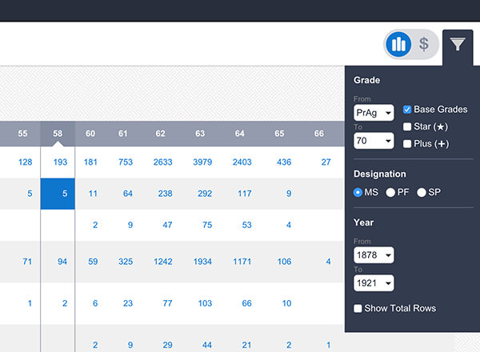Open the Year To 1921 dropdown
Image resolution: width=480 pixels, height=352 pixels.
click(374, 282)
